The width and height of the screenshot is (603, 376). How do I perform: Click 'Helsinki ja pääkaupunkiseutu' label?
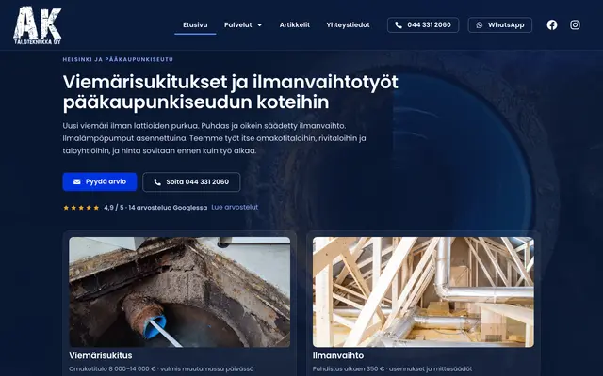[x=118, y=59]
